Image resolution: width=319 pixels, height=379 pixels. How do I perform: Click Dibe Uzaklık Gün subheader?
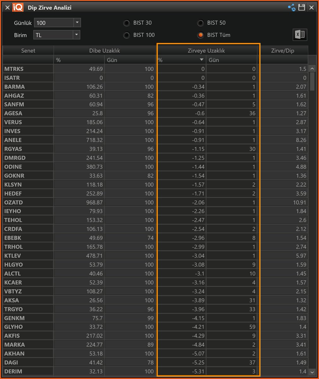coord(130,60)
